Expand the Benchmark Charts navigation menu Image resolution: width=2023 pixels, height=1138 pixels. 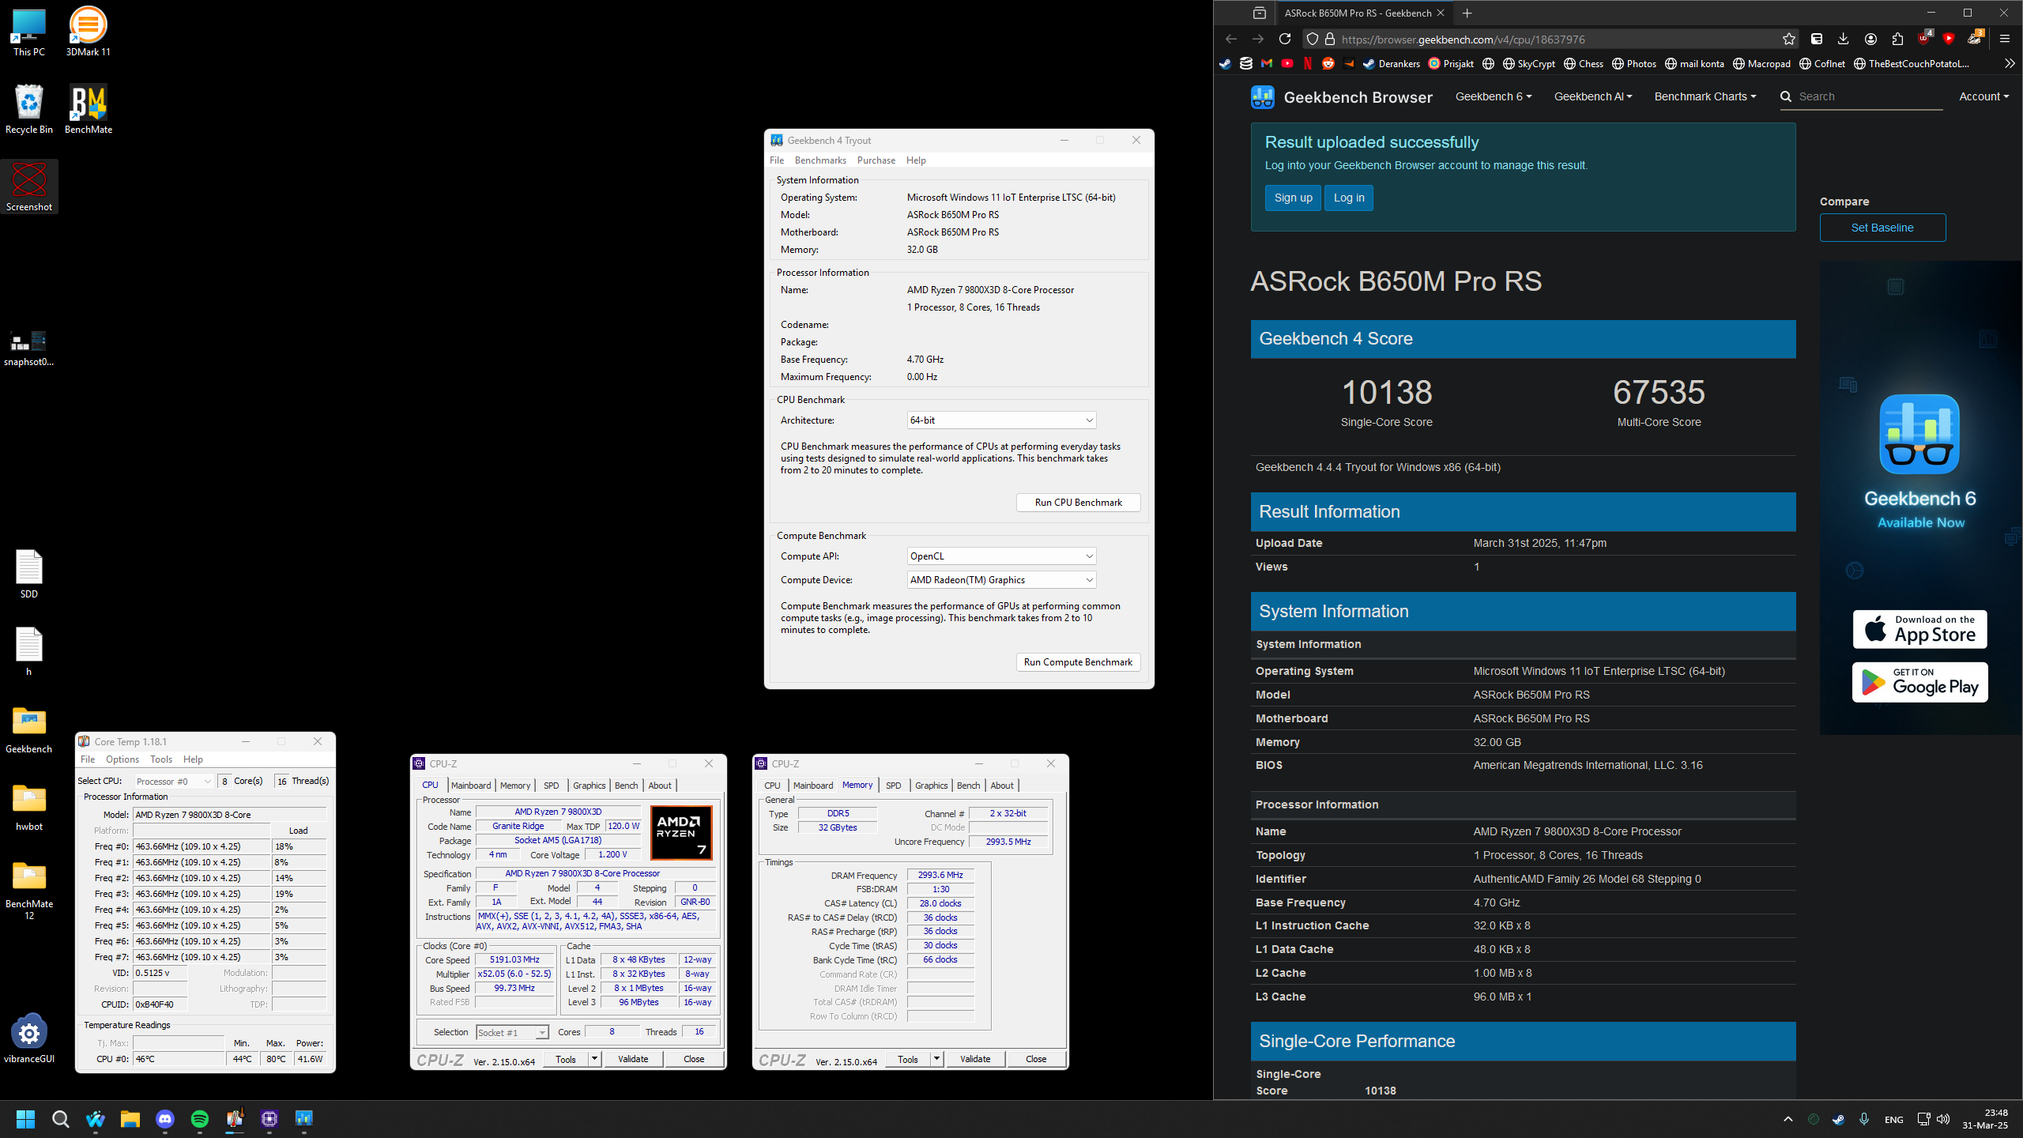click(x=1705, y=96)
